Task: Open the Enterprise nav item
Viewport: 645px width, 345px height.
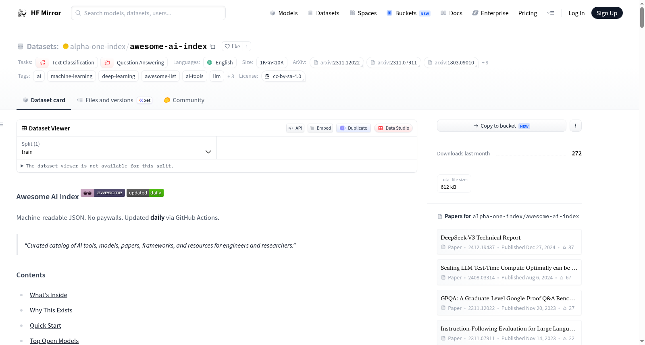Action: click(x=490, y=13)
